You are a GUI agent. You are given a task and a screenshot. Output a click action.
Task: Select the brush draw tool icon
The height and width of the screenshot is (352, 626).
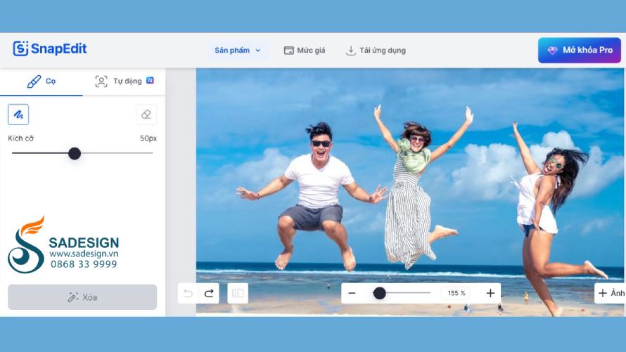click(x=18, y=115)
